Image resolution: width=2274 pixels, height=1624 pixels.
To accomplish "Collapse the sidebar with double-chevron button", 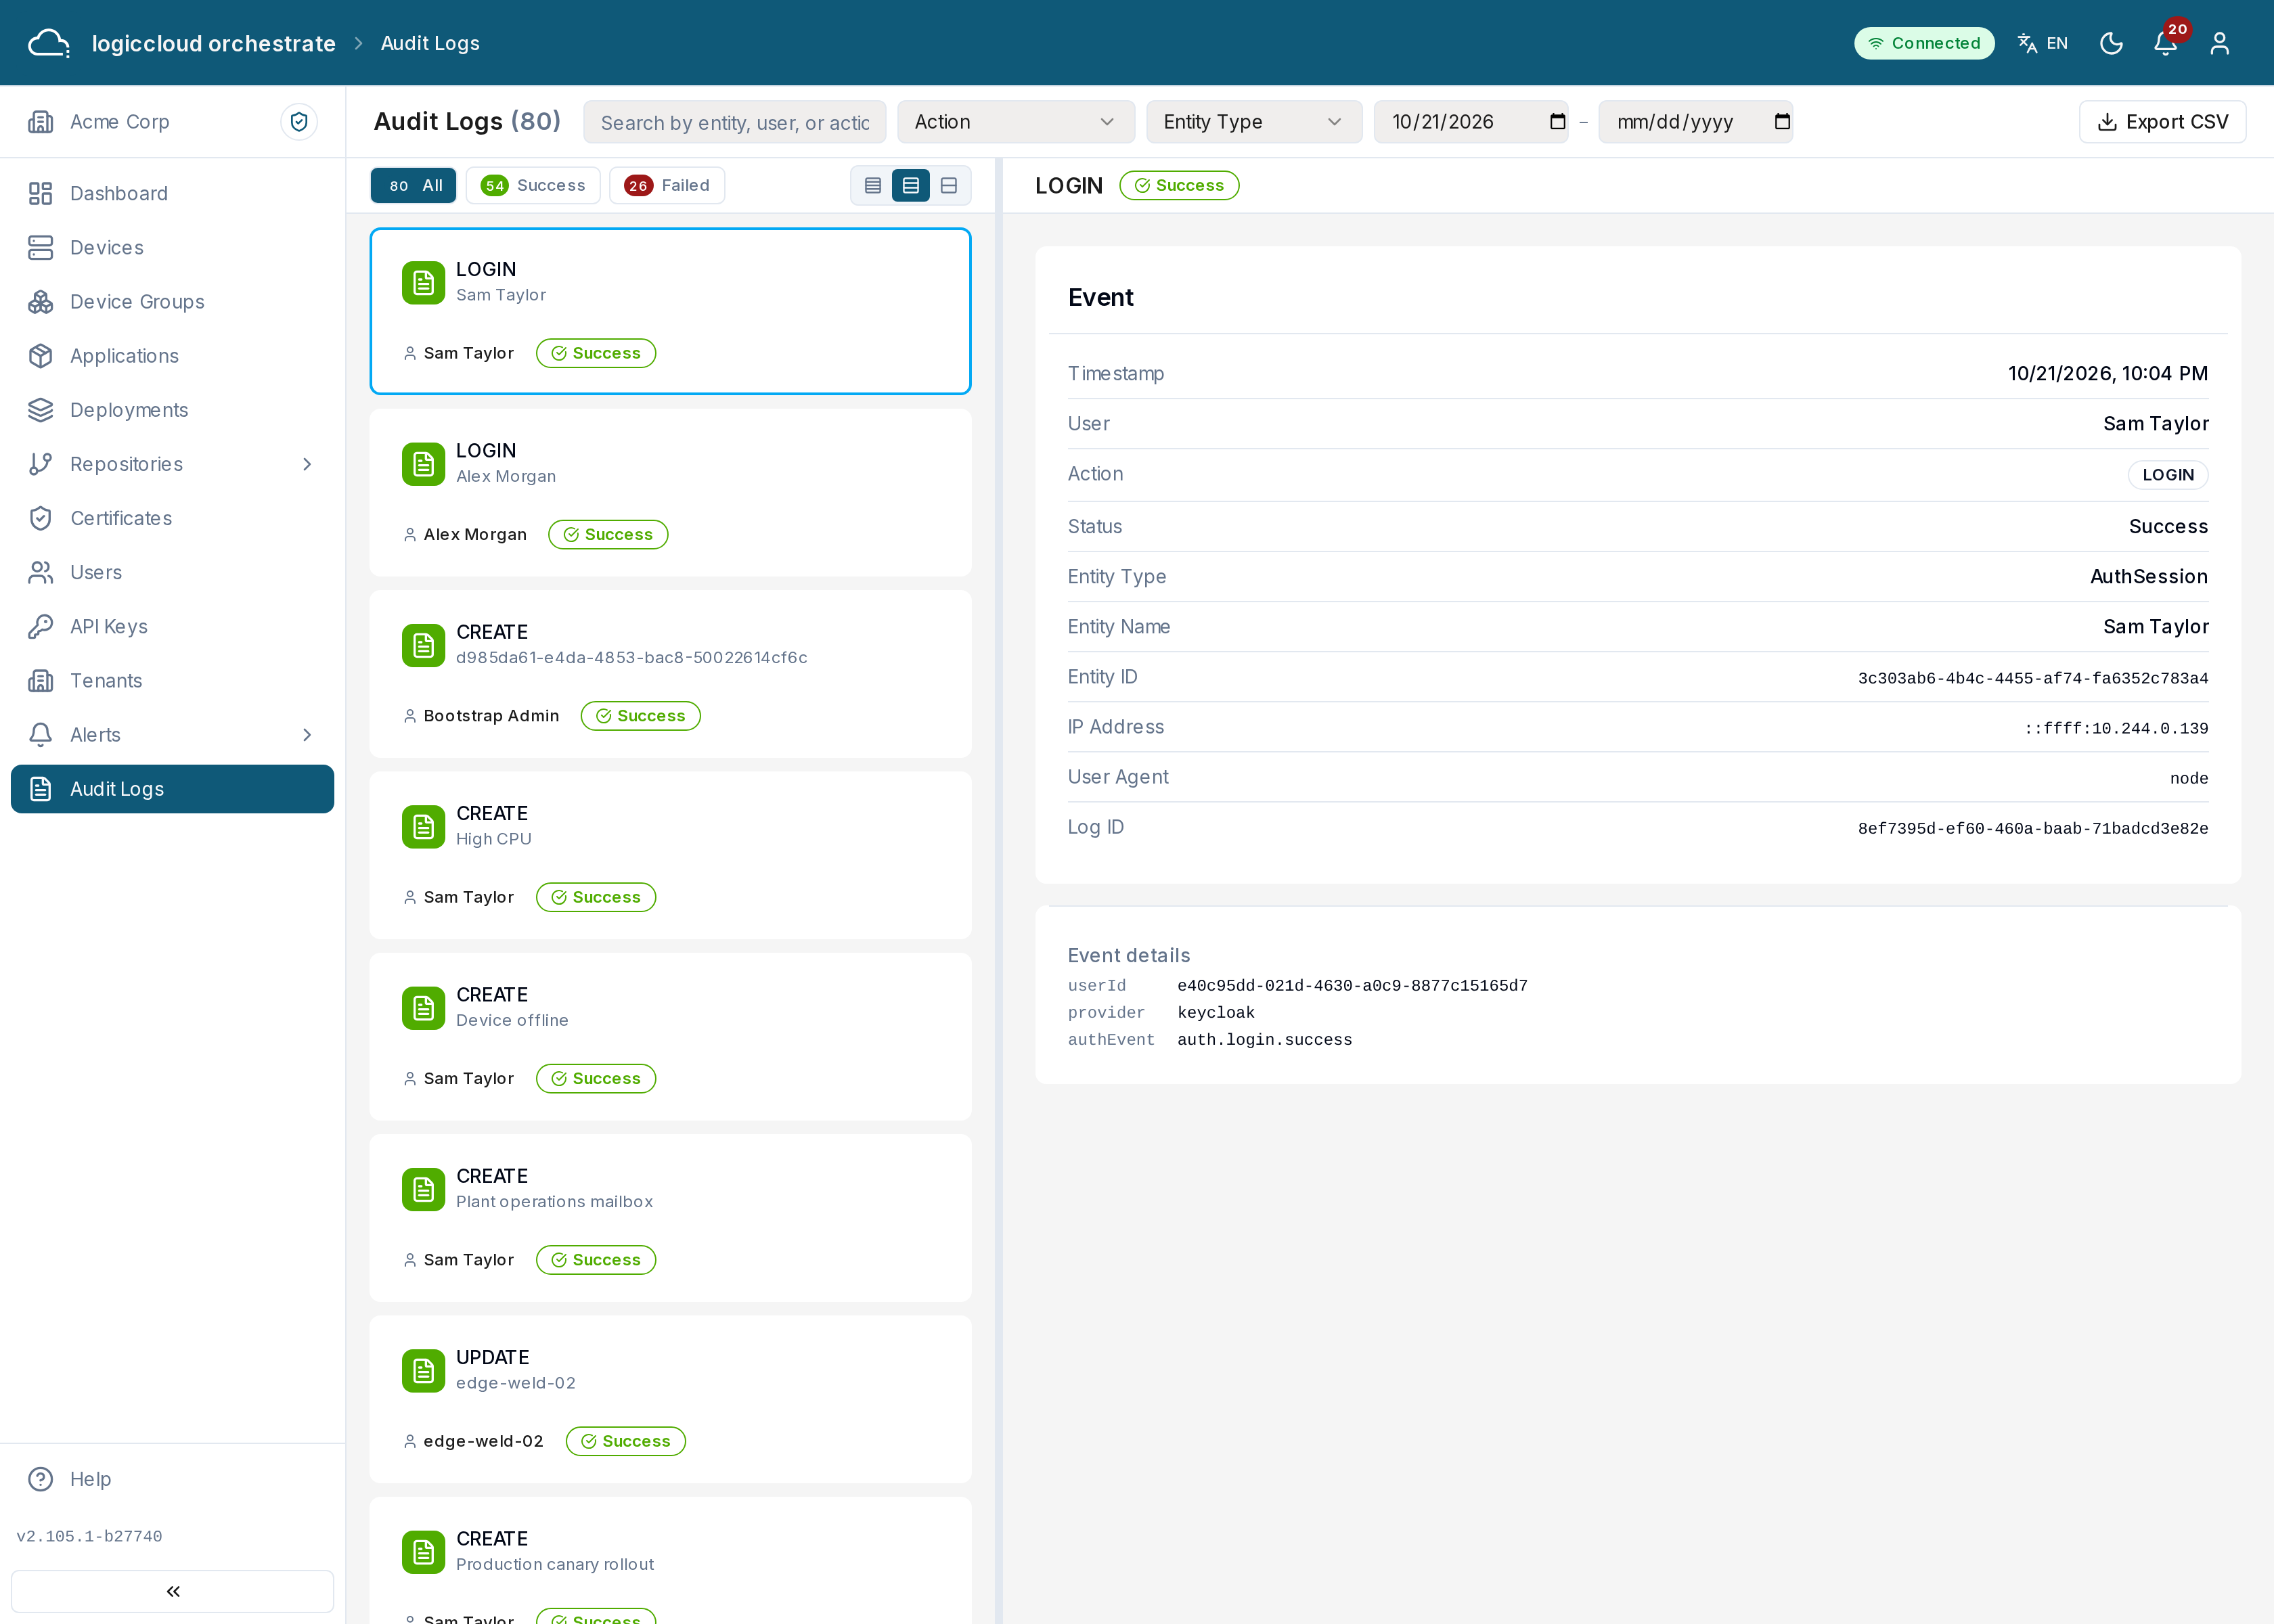I will pyautogui.click(x=172, y=1590).
